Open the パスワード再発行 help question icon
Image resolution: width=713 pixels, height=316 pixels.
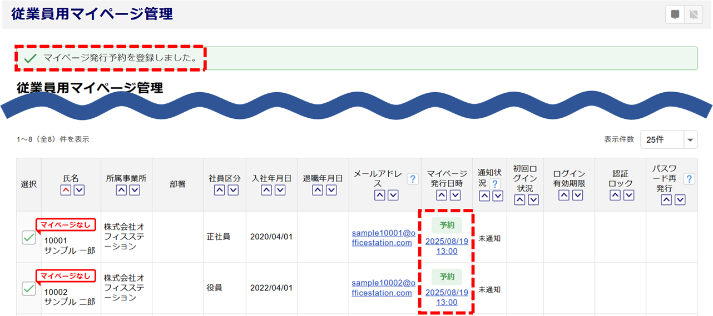click(689, 179)
